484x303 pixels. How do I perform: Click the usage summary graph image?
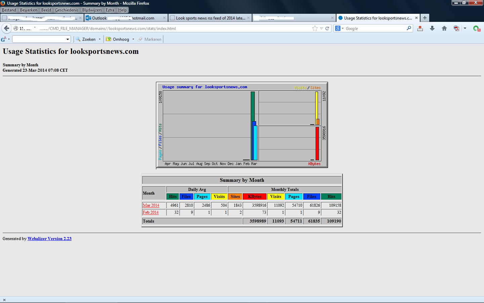(x=242, y=125)
